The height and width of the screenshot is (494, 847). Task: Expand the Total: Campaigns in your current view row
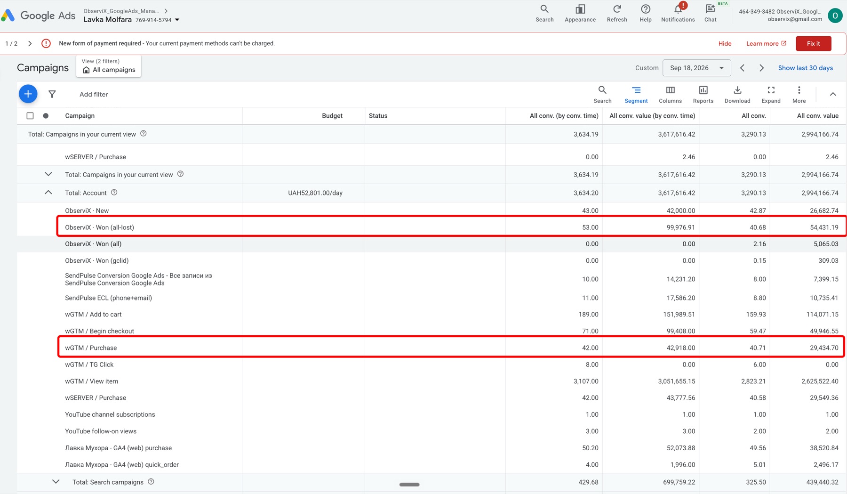pos(48,174)
